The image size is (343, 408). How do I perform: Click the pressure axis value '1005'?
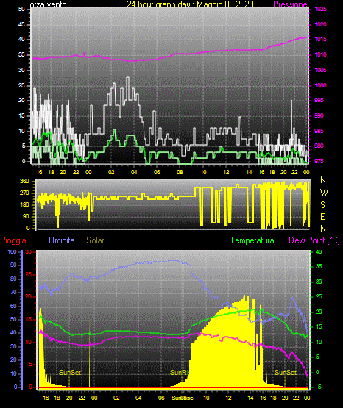tap(320, 70)
